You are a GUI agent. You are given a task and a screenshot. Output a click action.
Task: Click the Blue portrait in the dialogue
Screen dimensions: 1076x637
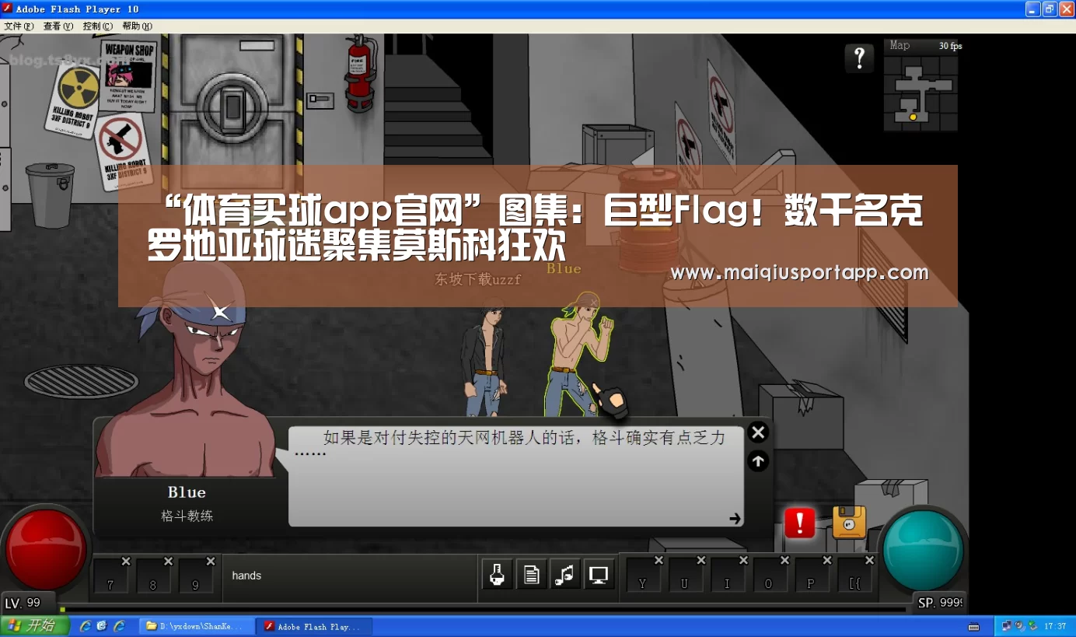coord(185,369)
